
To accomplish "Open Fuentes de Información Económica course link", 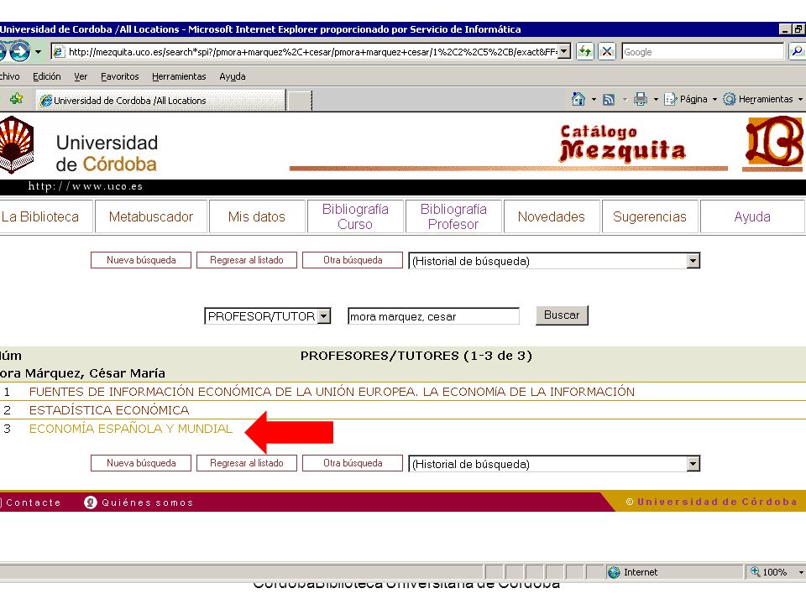I will tap(332, 392).
